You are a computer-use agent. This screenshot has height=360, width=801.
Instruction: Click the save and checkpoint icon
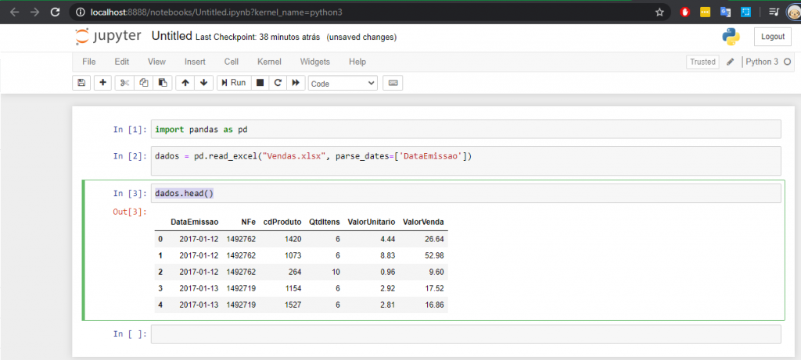[81, 83]
